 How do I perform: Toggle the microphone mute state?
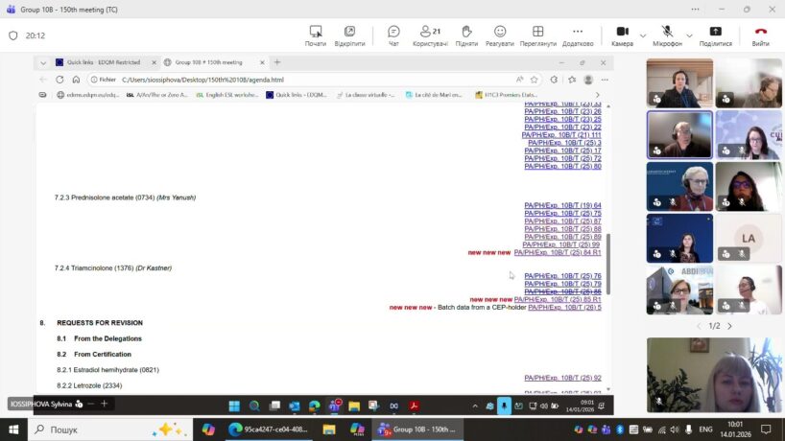pyautogui.click(x=666, y=34)
